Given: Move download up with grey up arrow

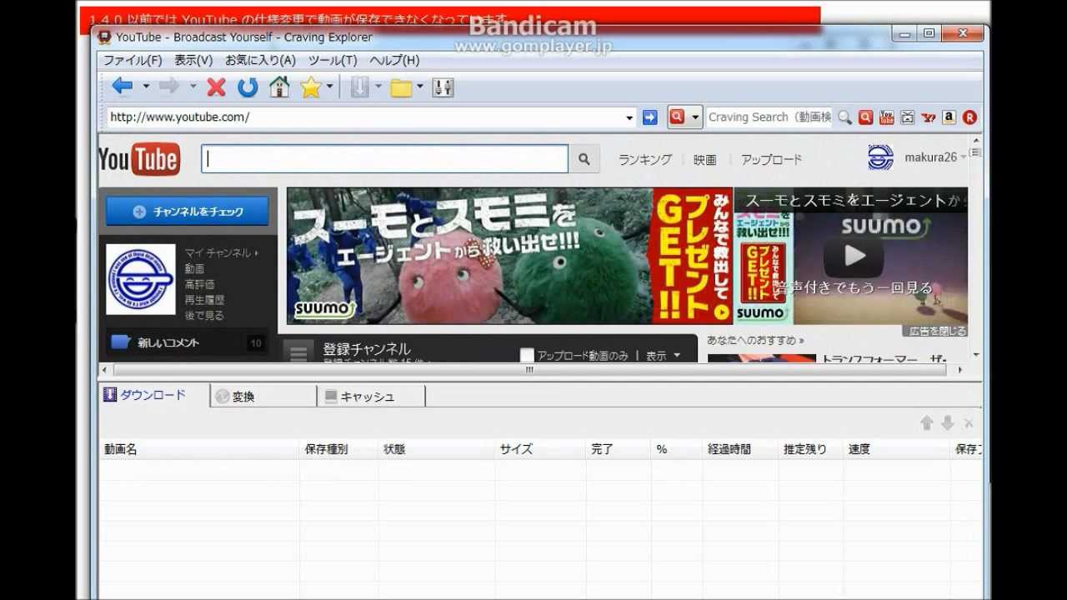Looking at the screenshot, I should click(927, 423).
